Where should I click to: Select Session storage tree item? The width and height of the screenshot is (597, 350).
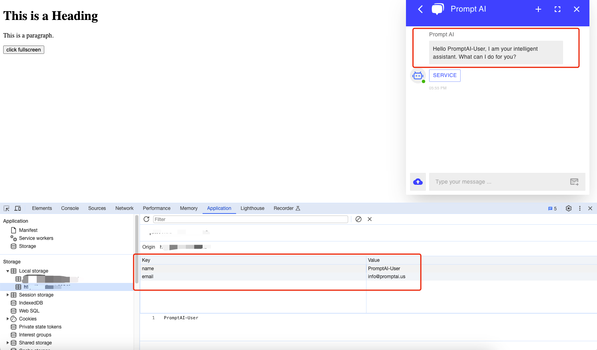coord(36,295)
